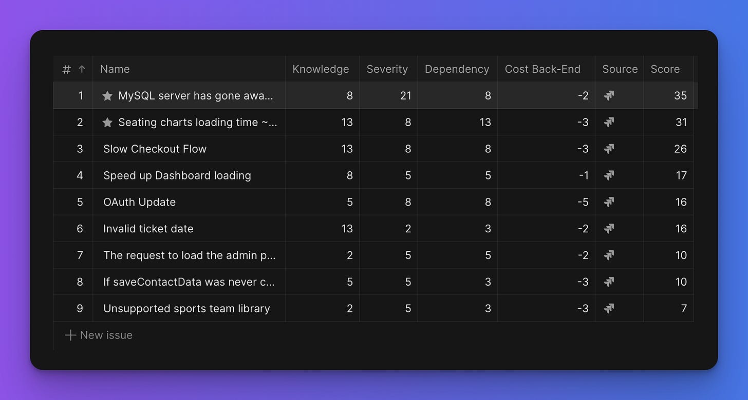Open the Slow Checkout Flow issue
This screenshot has height=400, width=748.
coord(155,149)
